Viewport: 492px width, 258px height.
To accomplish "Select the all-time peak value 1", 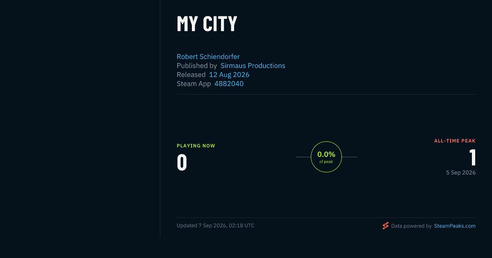I will click(472, 157).
